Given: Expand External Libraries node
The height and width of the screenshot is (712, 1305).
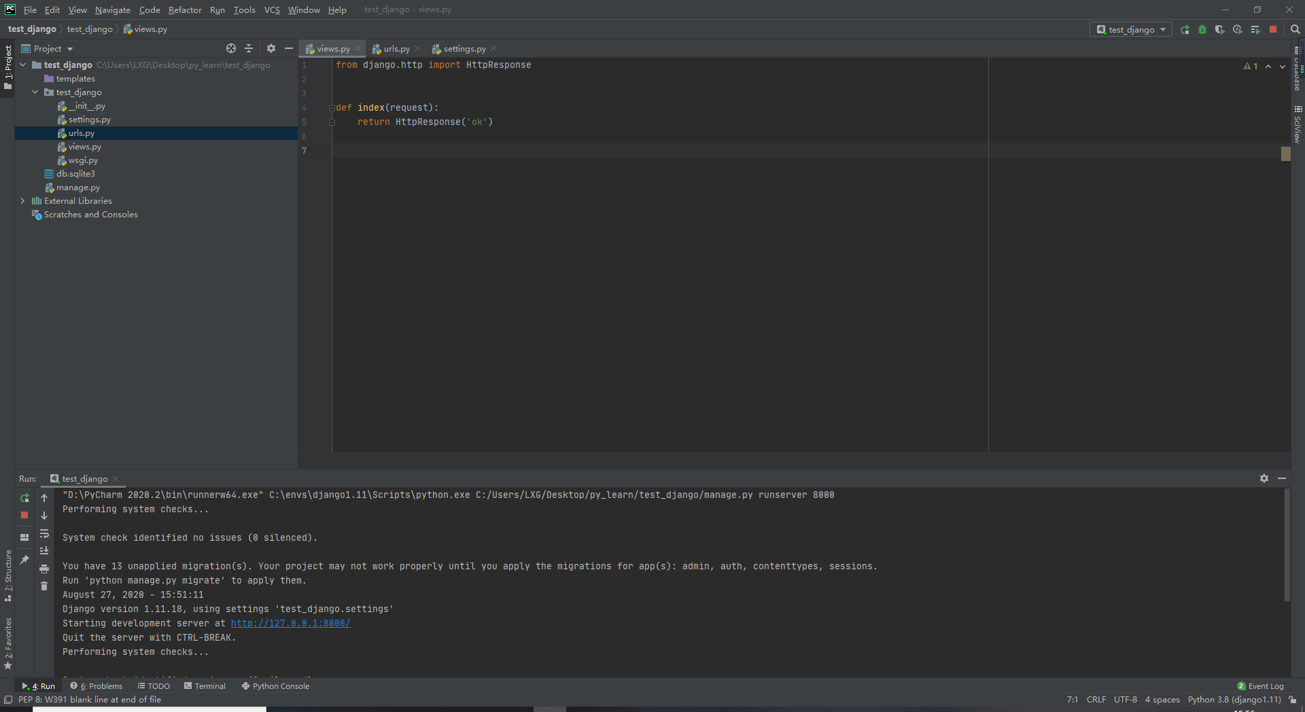Looking at the screenshot, I should pos(23,200).
